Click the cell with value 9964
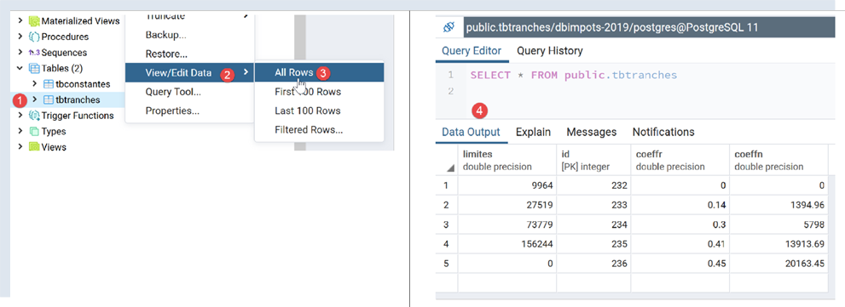This screenshot has height=307, width=845. (506, 185)
